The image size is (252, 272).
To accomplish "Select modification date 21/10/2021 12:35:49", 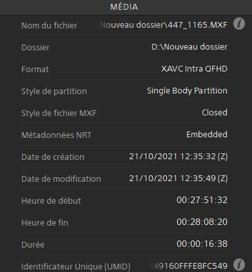I will click(x=179, y=179).
